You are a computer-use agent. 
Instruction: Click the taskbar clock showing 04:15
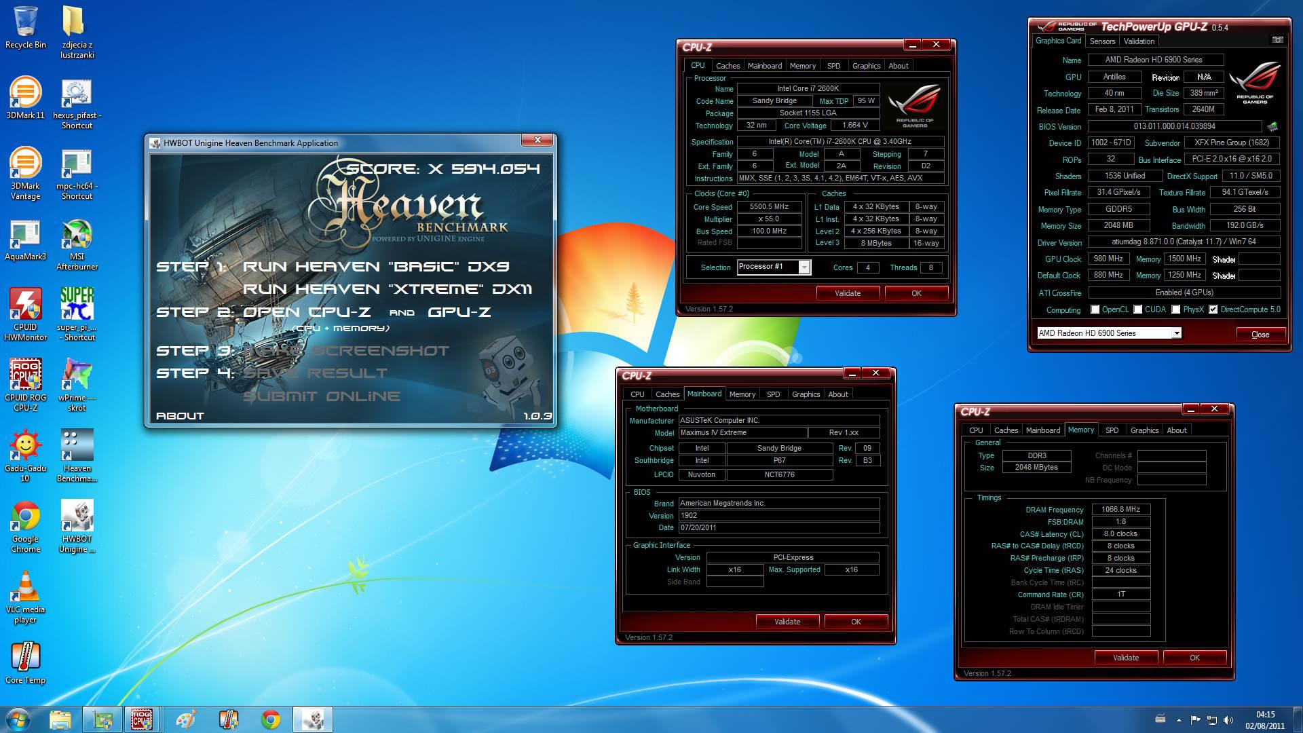click(x=1265, y=719)
